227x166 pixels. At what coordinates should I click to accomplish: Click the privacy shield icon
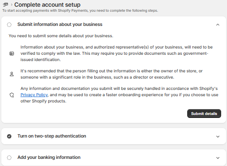point(12,95)
